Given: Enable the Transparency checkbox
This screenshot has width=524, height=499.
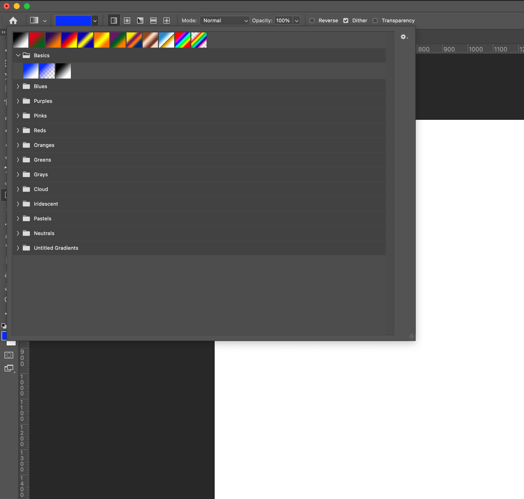Looking at the screenshot, I should pos(375,21).
